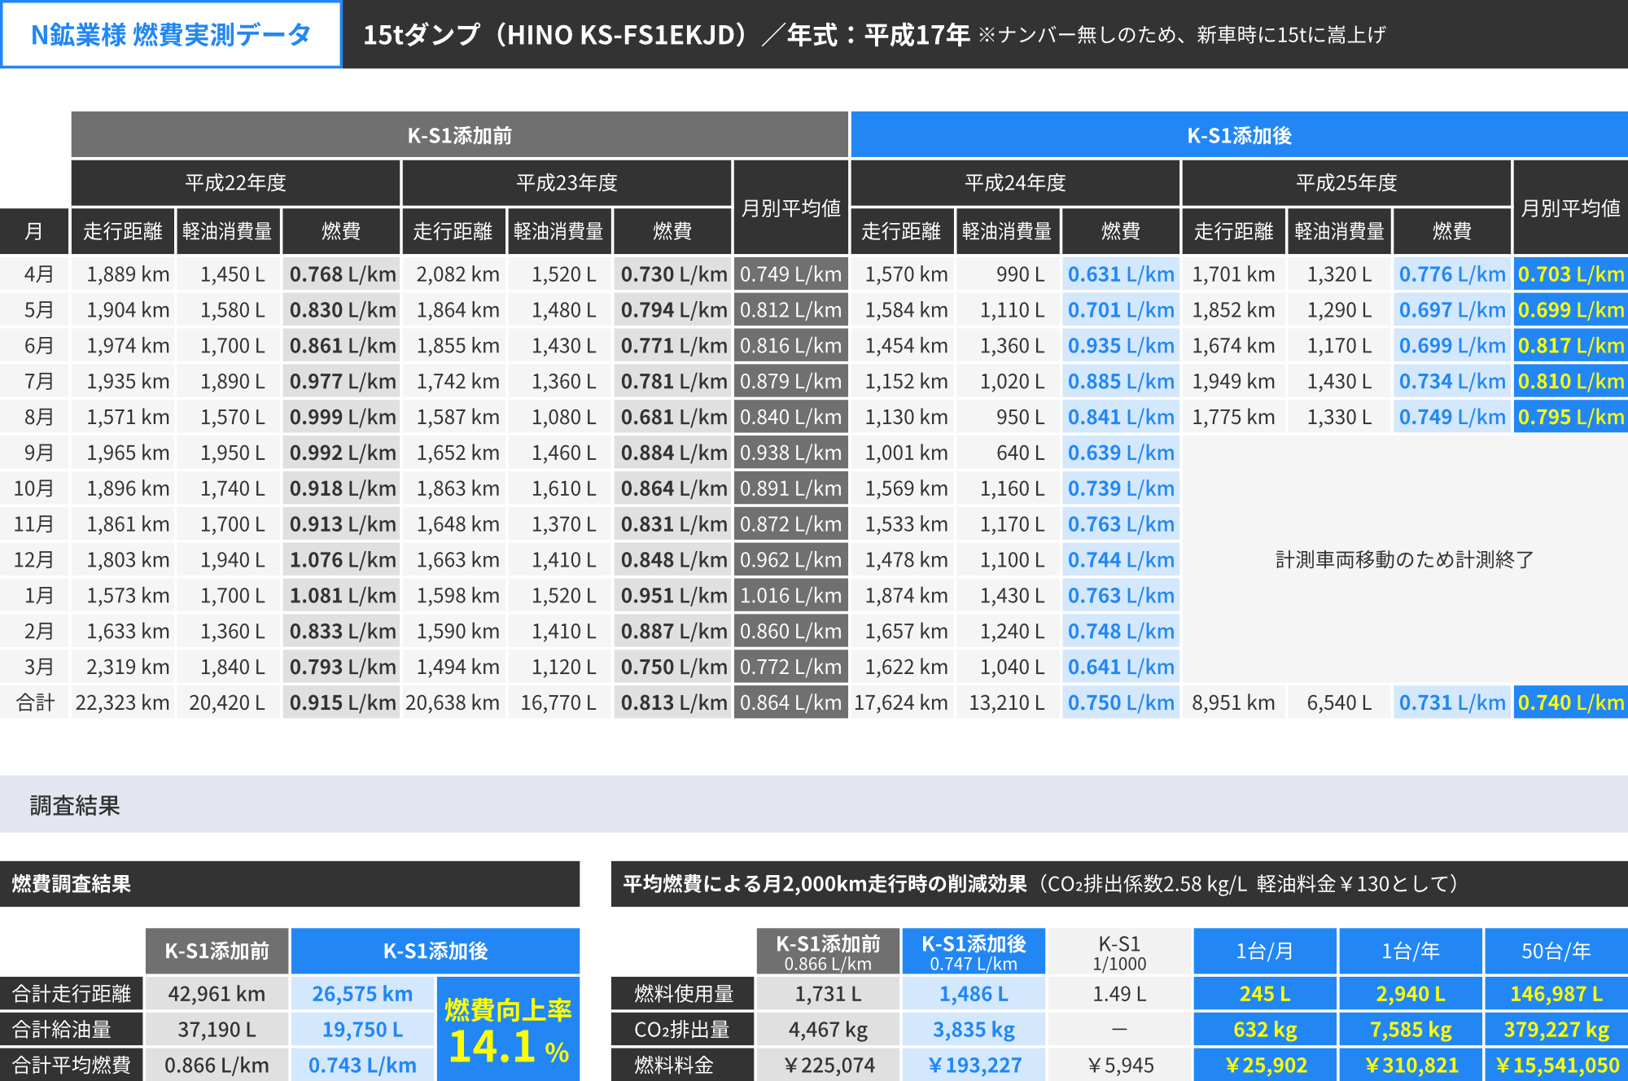Click the K-S1 1/1000 column header
Image resolution: width=1628 pixels, height=1081 pixels.
click(1119, 952)
